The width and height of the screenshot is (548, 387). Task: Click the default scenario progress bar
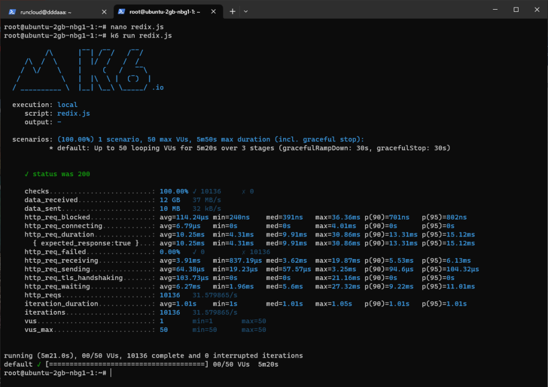pos(127,365)
